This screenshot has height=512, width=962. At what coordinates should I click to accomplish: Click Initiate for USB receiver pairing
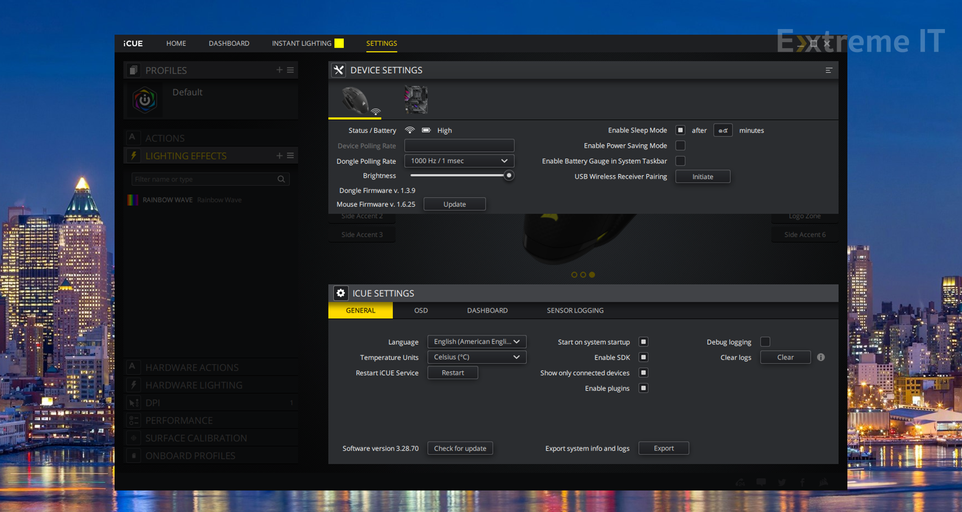point(702,177)
